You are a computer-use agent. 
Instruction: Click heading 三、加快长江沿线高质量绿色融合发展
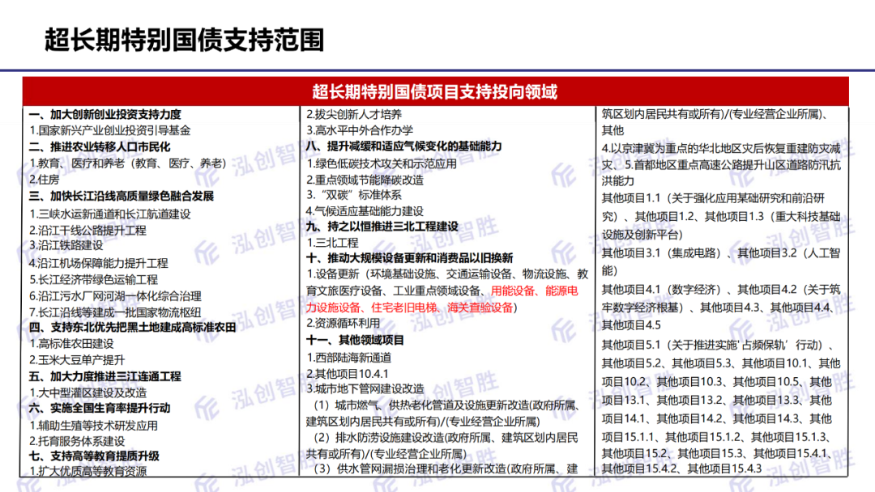coord(121,196)
